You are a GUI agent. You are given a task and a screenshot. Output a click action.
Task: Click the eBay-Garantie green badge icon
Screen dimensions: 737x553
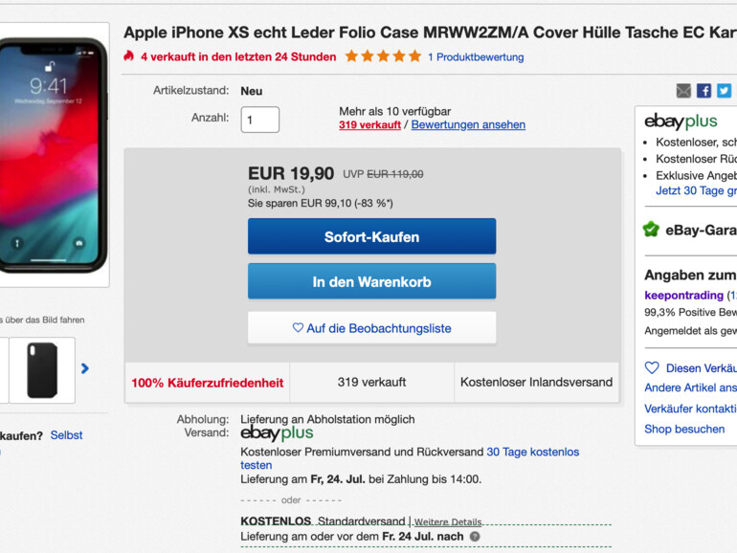(x=652, y=230)
